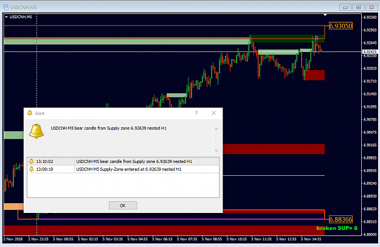Click the current price 6.92425 axis tag

(370, 52)
